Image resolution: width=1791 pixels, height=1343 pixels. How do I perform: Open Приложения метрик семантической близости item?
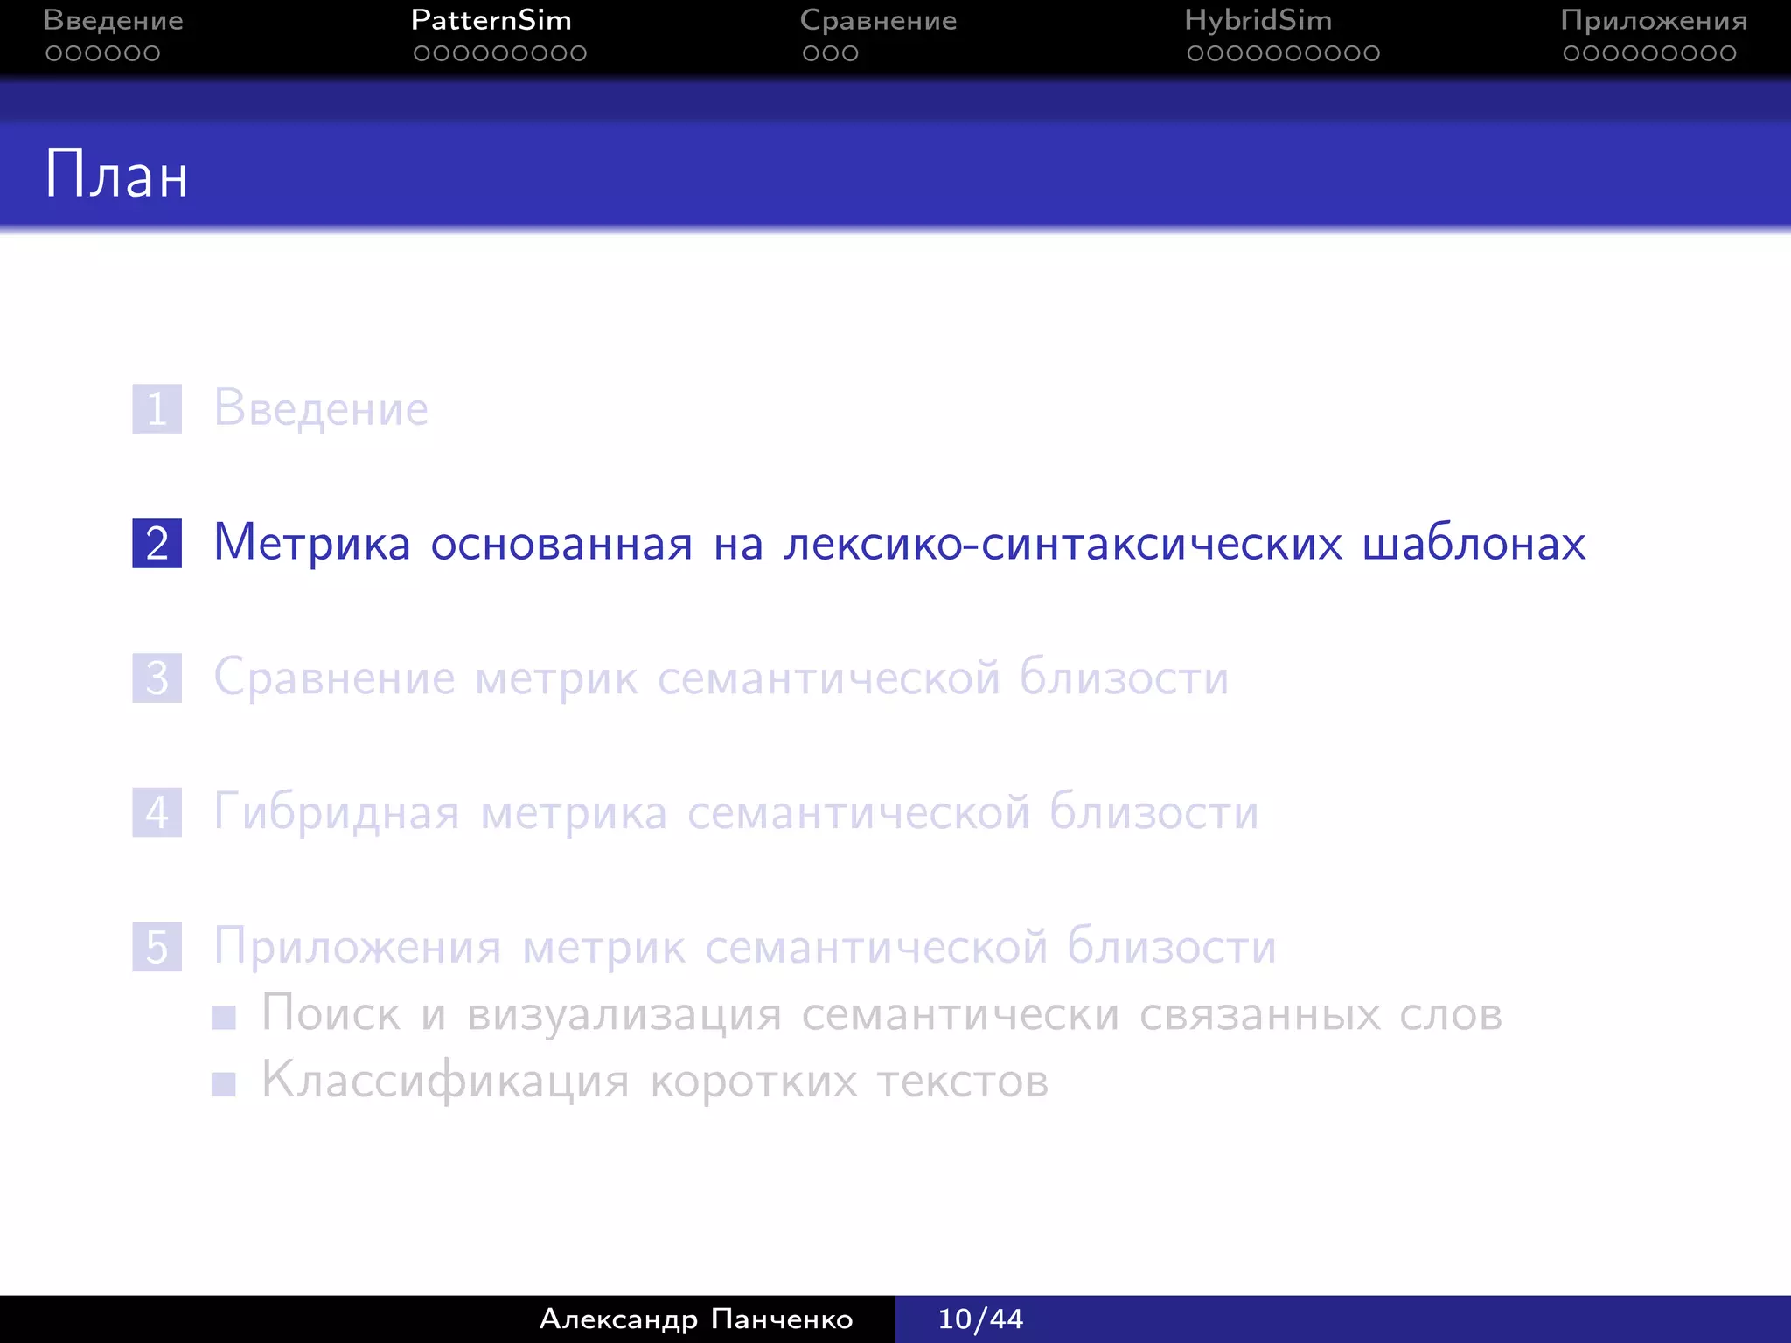pyautogui.click(x=745, y=947)
